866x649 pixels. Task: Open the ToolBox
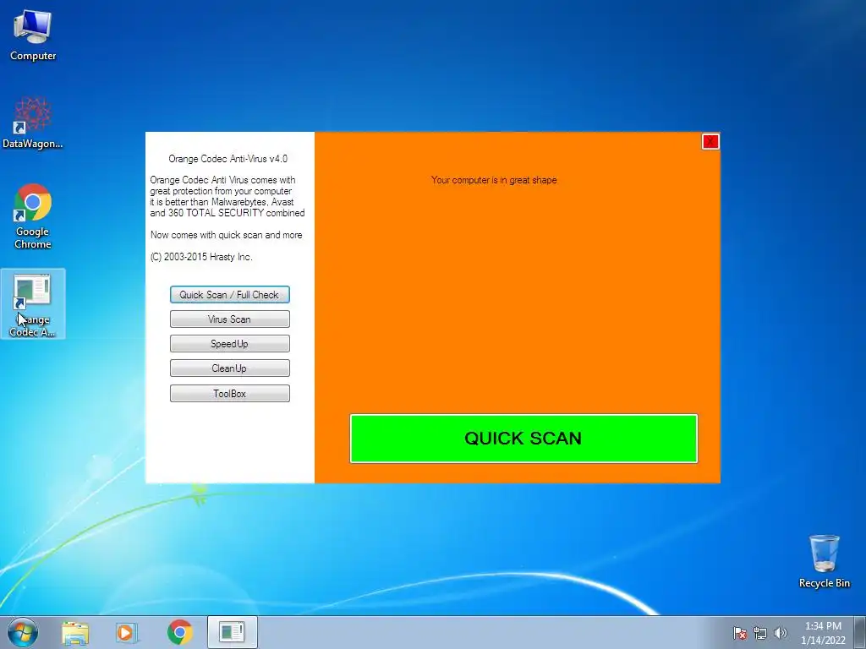click(230, 394)
